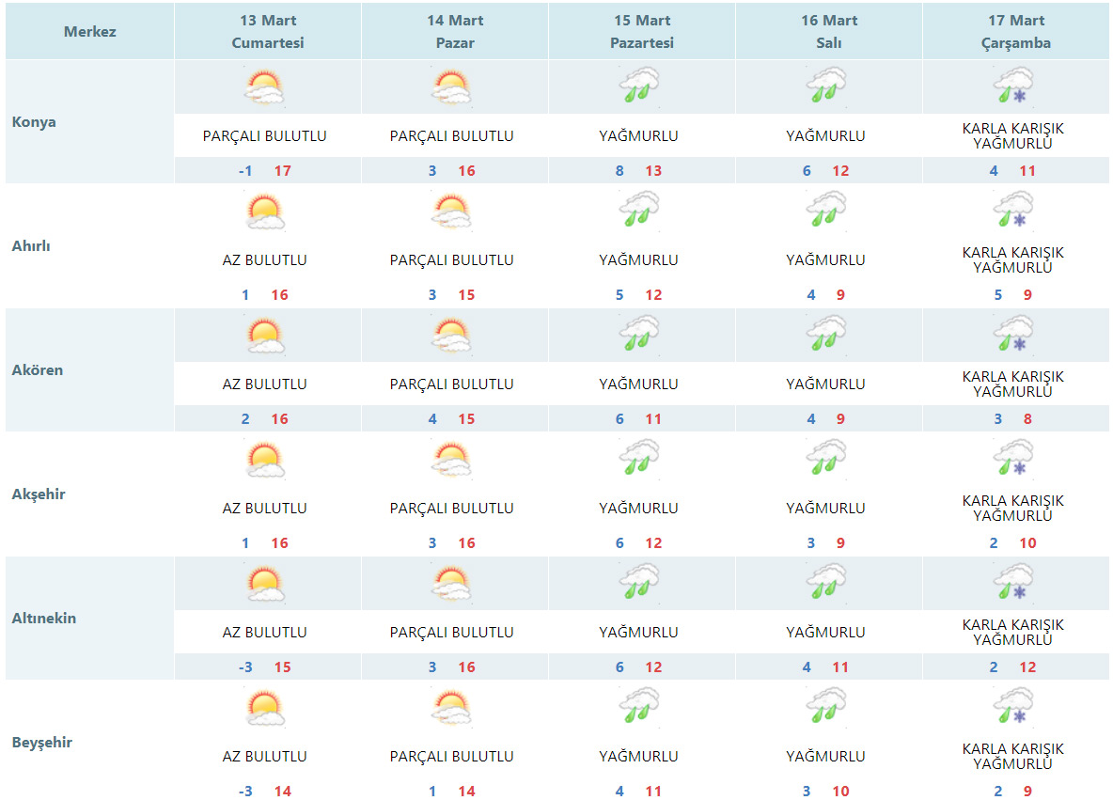Click Ahırlı's 13 Mart sunny cloud icon
Screen dimensions: 1113x800
tap(264, 212)
